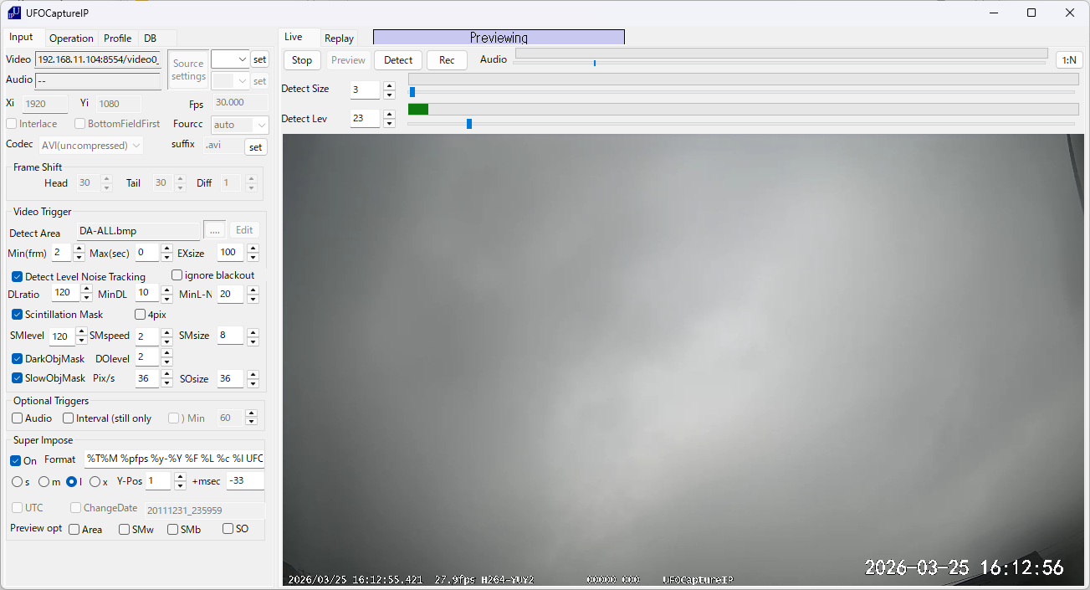Increase Detect Size with up arrow

(389, 85)
